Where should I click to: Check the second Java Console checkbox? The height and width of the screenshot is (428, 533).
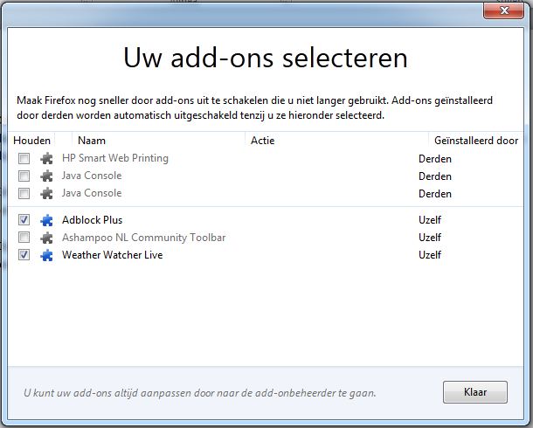(24, 193)
